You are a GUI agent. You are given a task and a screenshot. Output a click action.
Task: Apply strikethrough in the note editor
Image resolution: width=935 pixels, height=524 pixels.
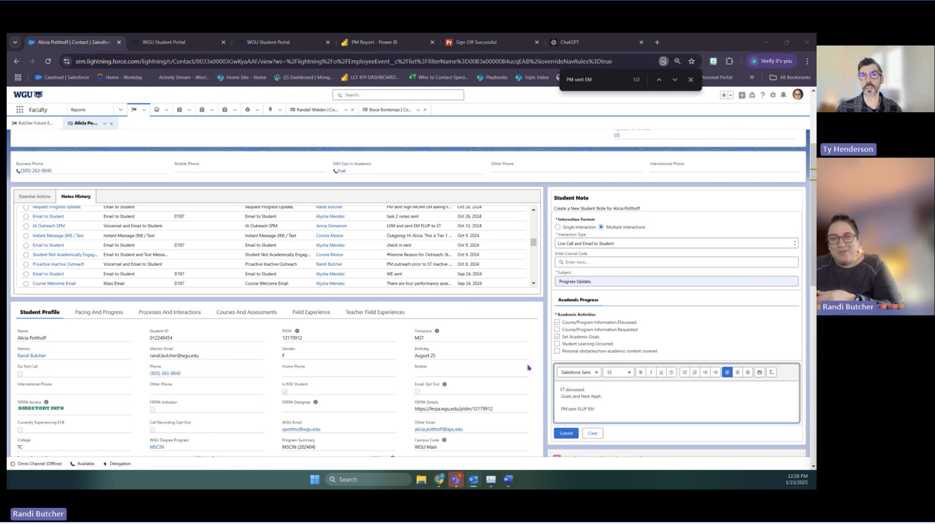click(672, 372)
